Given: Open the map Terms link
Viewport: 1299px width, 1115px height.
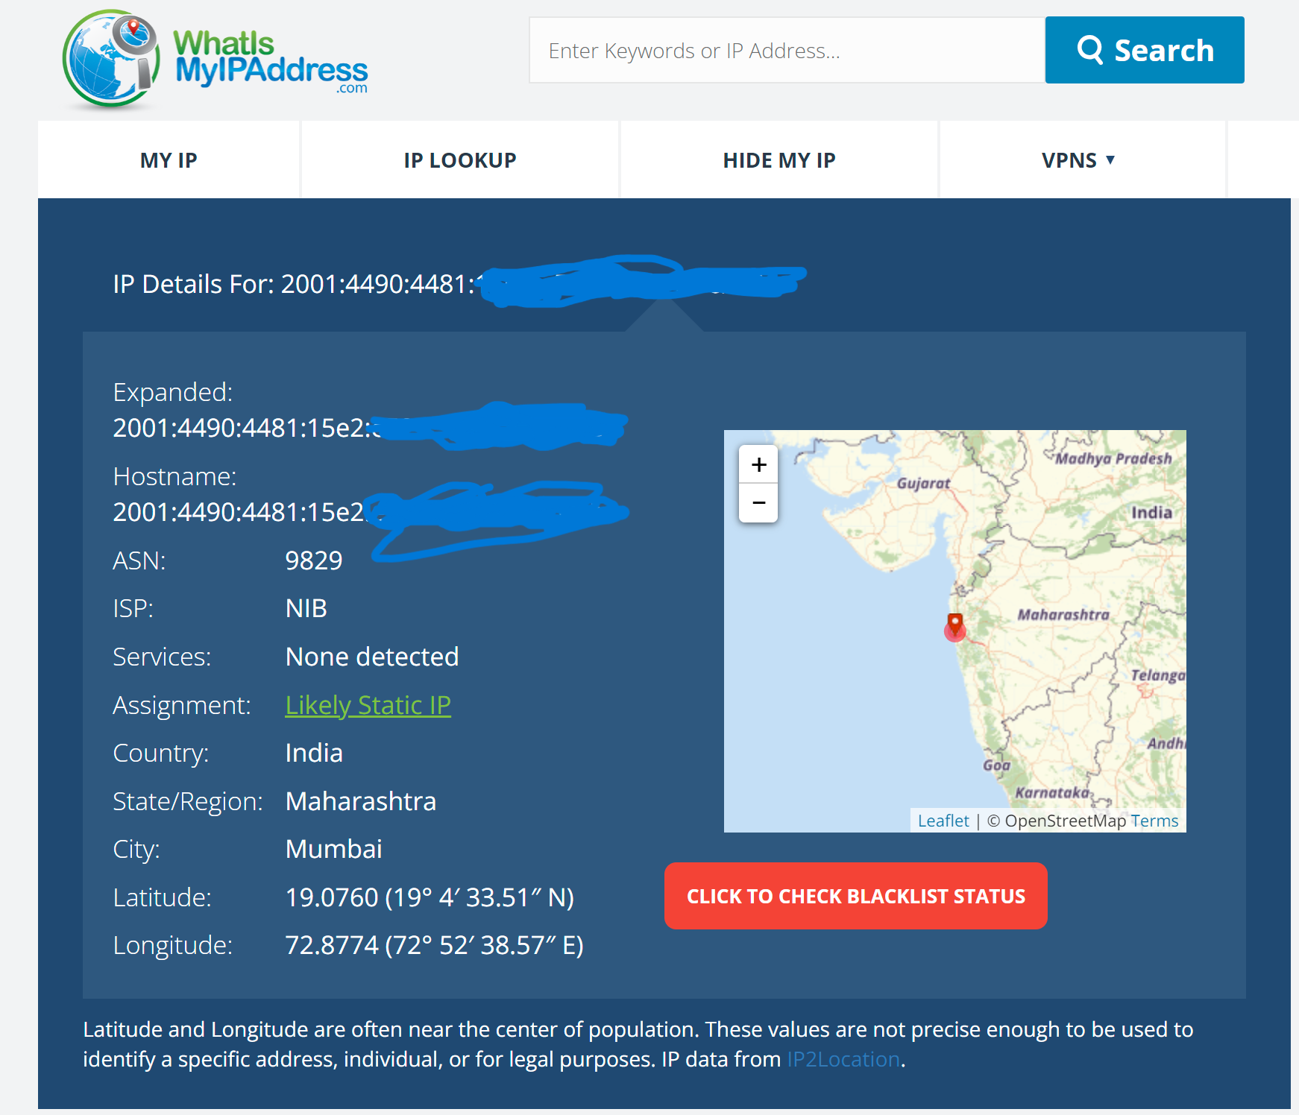Looking at the screenshot, I should [1154, 821].
